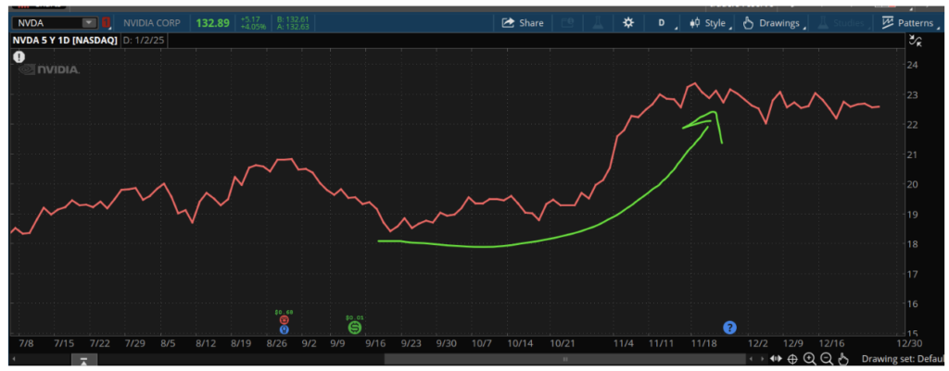Click the bottom hand drawing tool icon
The image size is (949, 371).
[843, 359]
